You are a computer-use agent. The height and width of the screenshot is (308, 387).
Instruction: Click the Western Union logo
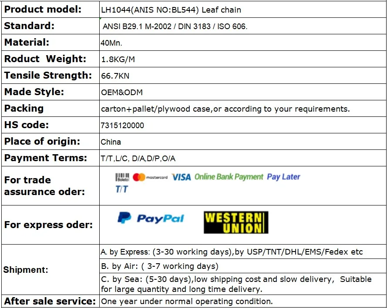coord(236,222)
